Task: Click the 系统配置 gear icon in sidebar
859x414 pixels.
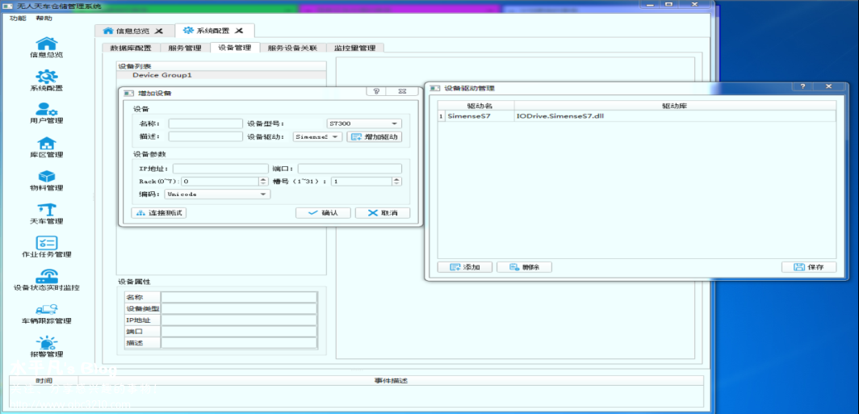Action: tap(47, 77)
